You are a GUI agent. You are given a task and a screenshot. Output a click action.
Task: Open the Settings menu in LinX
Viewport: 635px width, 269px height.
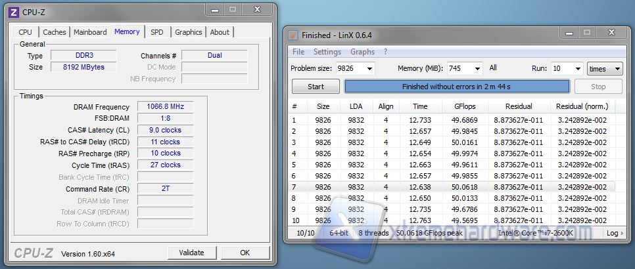point(327,52)
